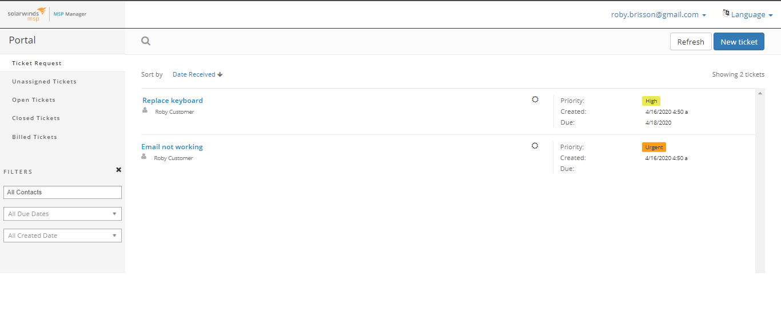Select Closed Tickets in the sidebar
The height and width of the screenshot is (311, 781).
coord(36,118)
